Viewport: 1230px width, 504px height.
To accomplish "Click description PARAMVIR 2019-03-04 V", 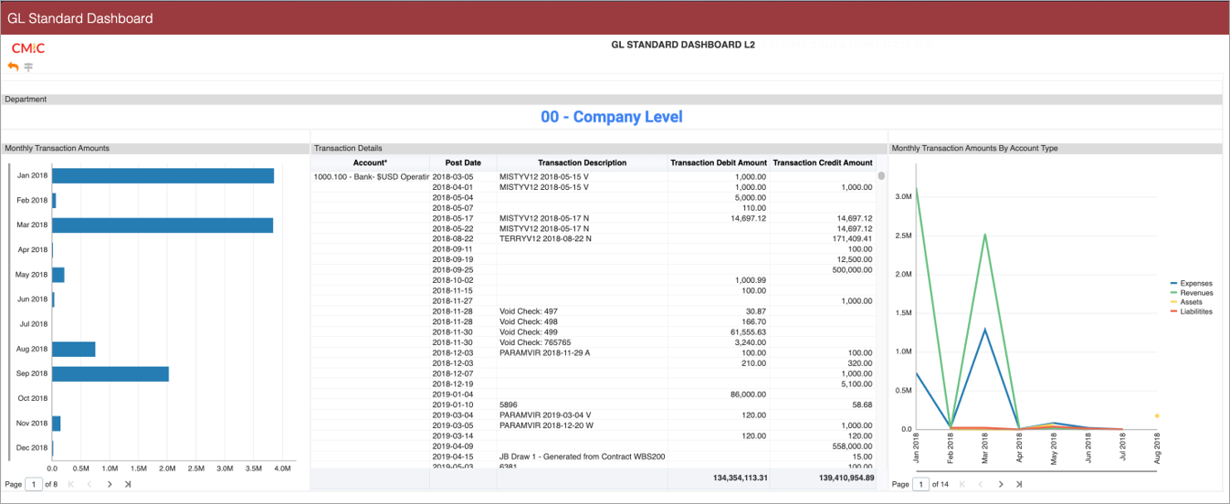I will coord(545,415).
